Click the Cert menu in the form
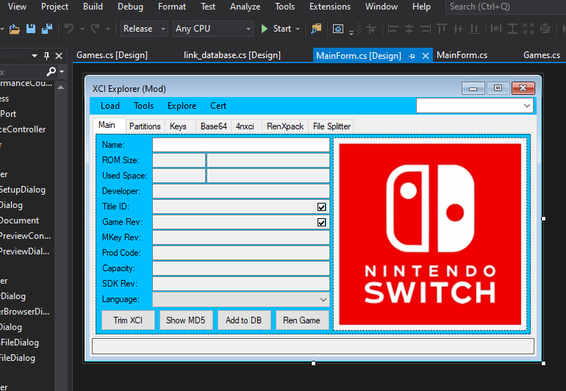Image resolution: width=566 pixels, height=391 pixels. point(218,106)
